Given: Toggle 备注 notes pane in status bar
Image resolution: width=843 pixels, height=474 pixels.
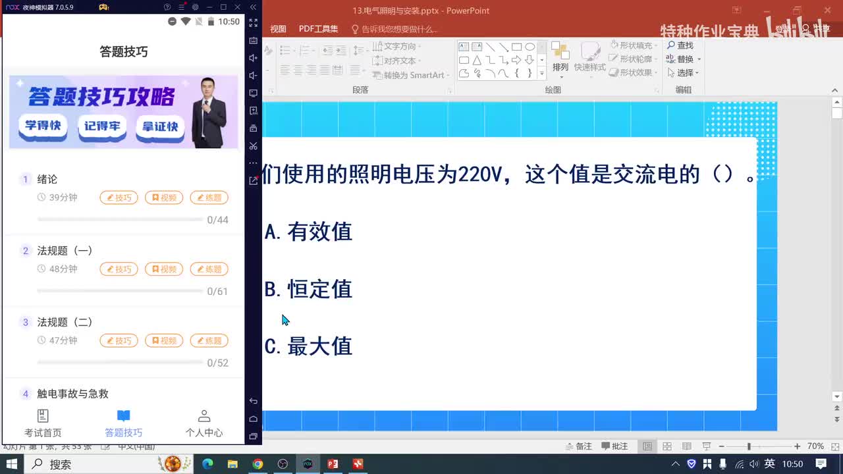Looking at the screenshot, I should tap(578, 446).
